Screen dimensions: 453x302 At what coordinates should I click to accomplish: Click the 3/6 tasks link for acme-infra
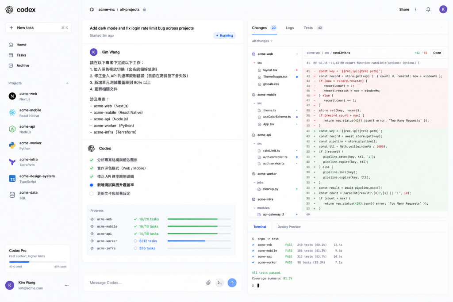coord(147,248)
